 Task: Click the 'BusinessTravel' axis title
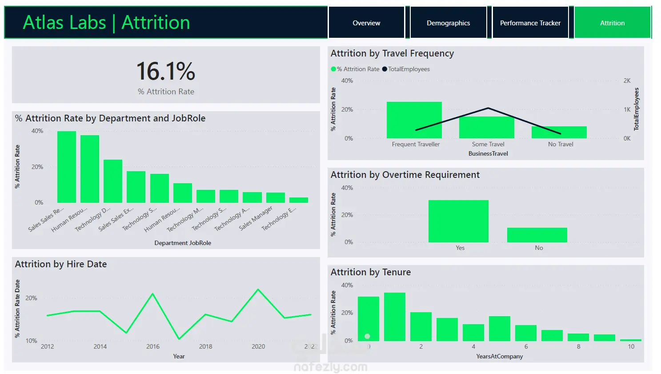[488, 153]
